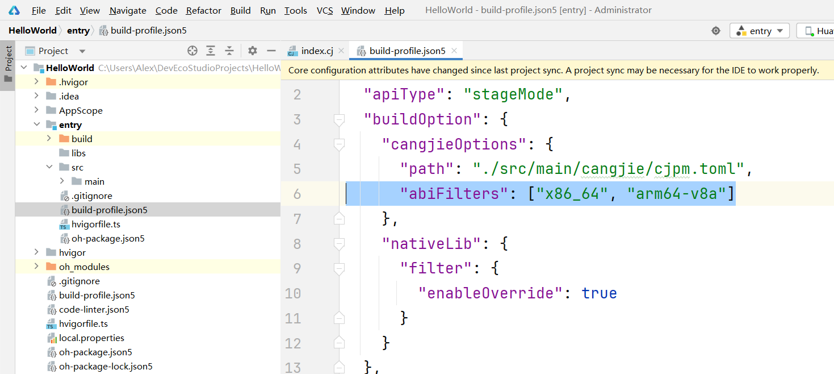Fold the buildOption block at line 3

tap(339, 119)
